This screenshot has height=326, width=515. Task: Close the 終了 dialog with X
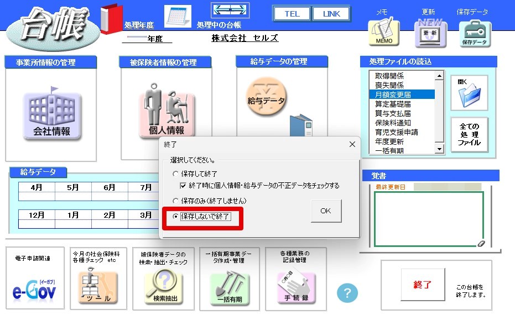tap(352, 144)
